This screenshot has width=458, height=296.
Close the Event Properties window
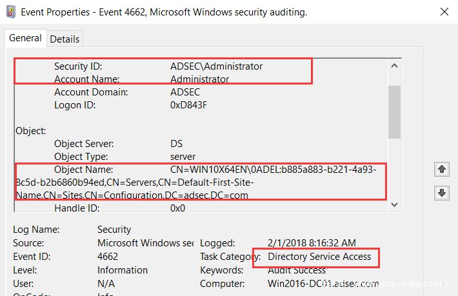[x=444, y=12]
